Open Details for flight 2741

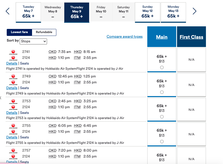click(x=12, y=63)
